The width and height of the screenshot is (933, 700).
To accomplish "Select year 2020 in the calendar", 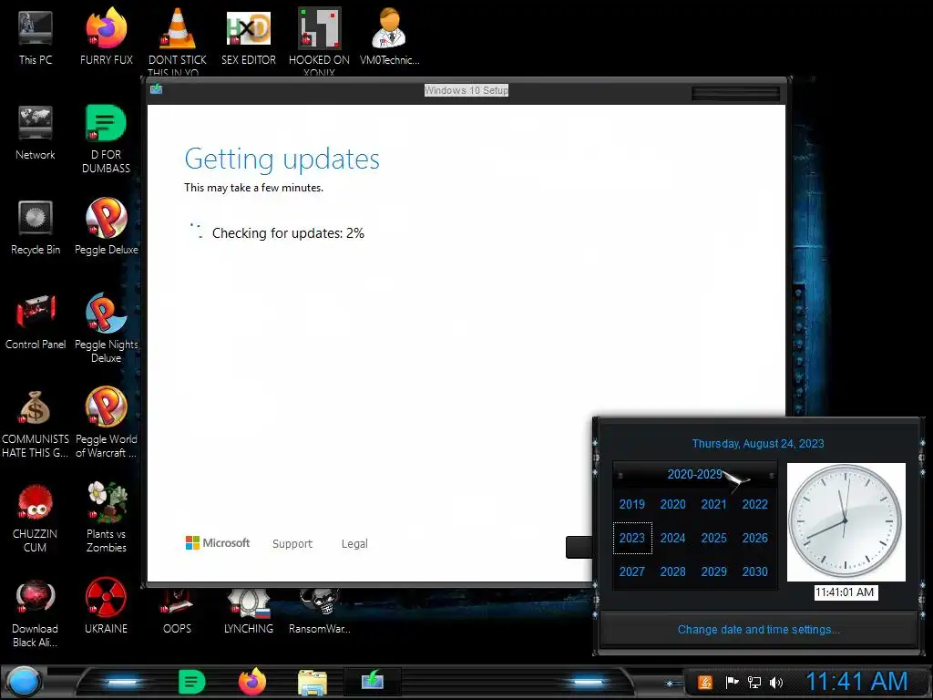I will (x=673, y=504).
